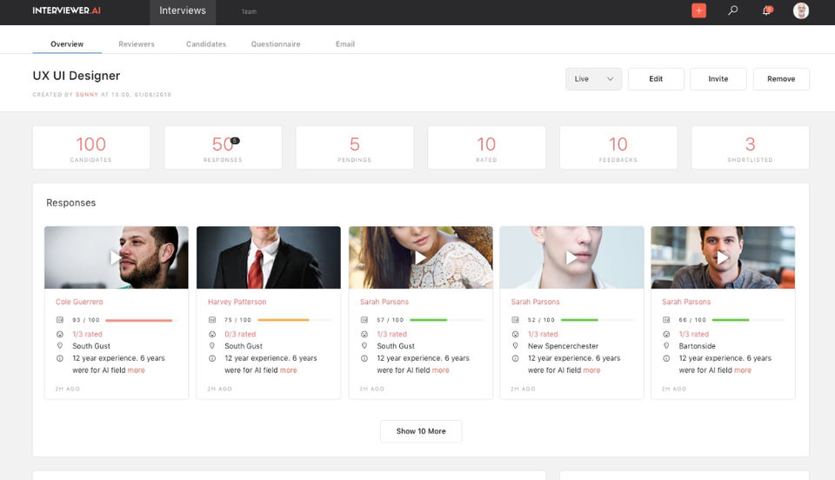Open the 50 Responses stat card

[x=224, y=148]
